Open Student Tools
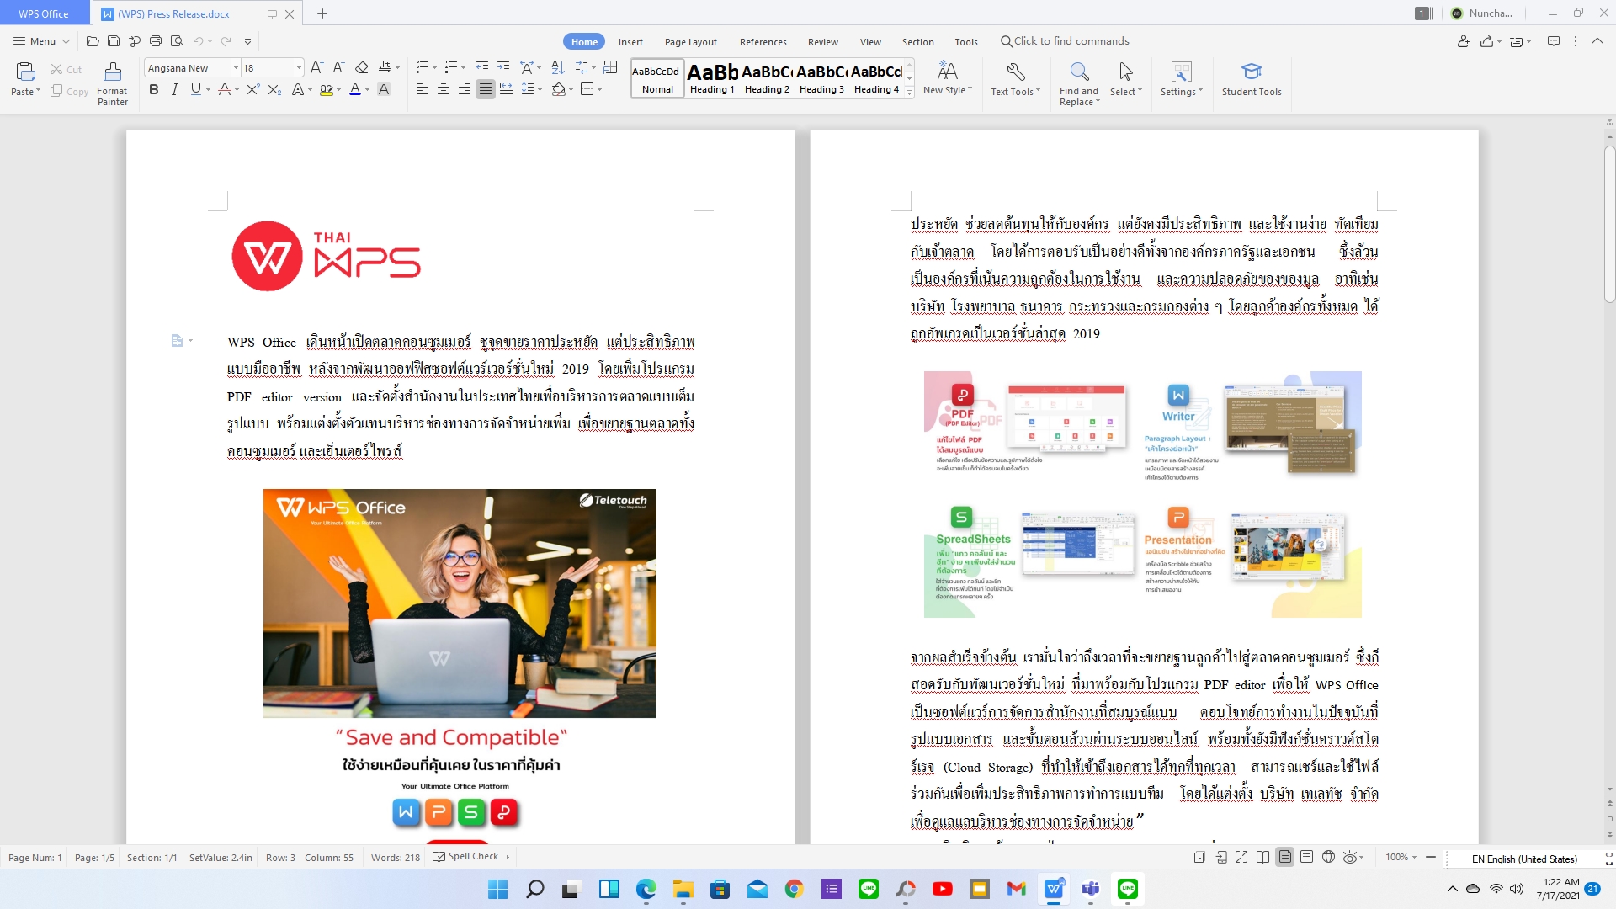This screenshot has width=1616, height=909. [x=1252, y=79]
